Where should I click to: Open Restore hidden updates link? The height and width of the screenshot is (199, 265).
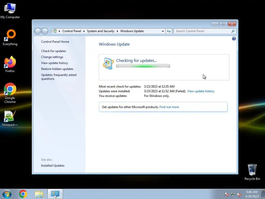tap(57, 69)
